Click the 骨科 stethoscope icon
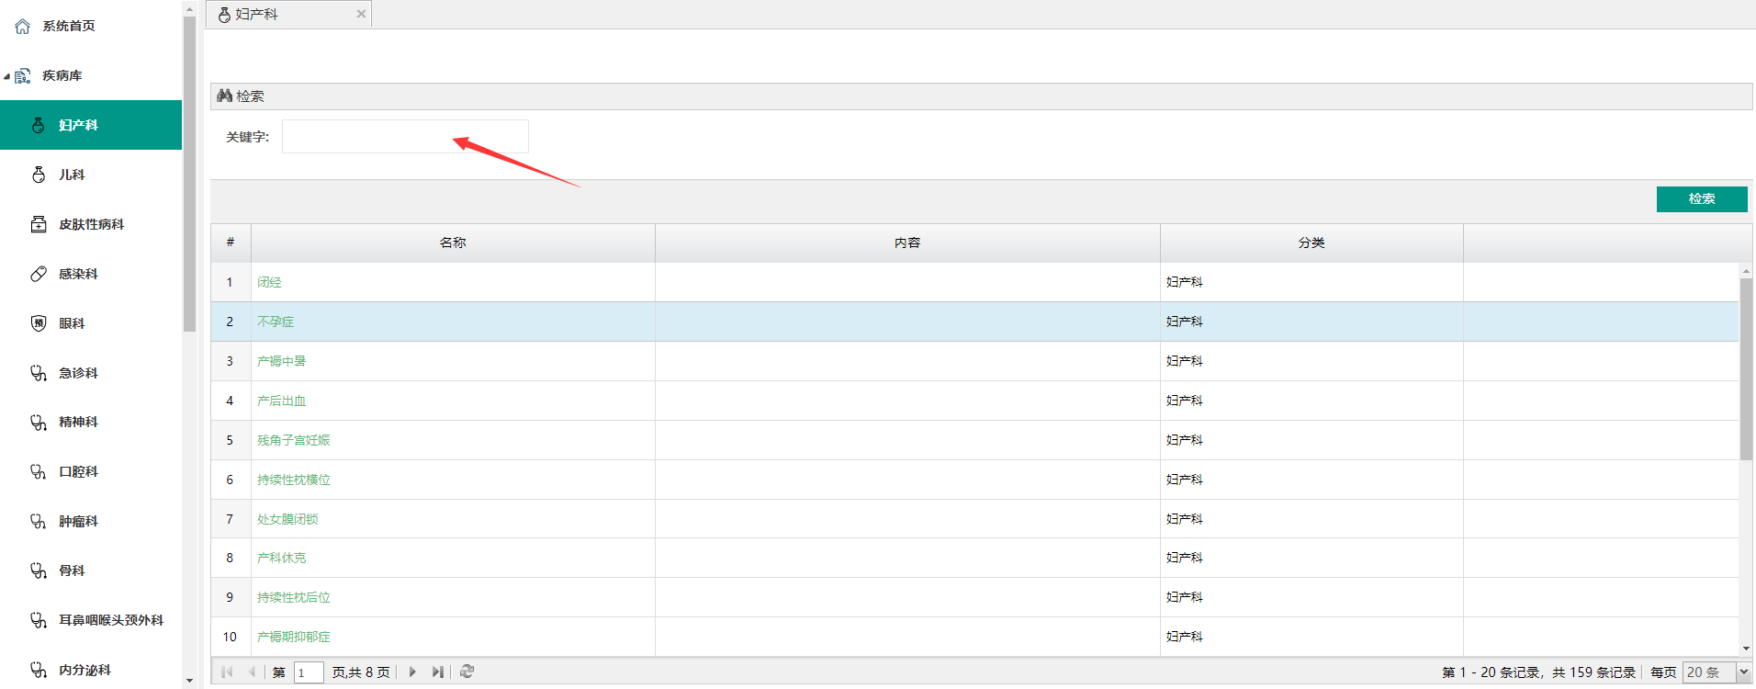The height and width of the screenshot is (689, 1756). pyautogui.click(x=39, y=570)
